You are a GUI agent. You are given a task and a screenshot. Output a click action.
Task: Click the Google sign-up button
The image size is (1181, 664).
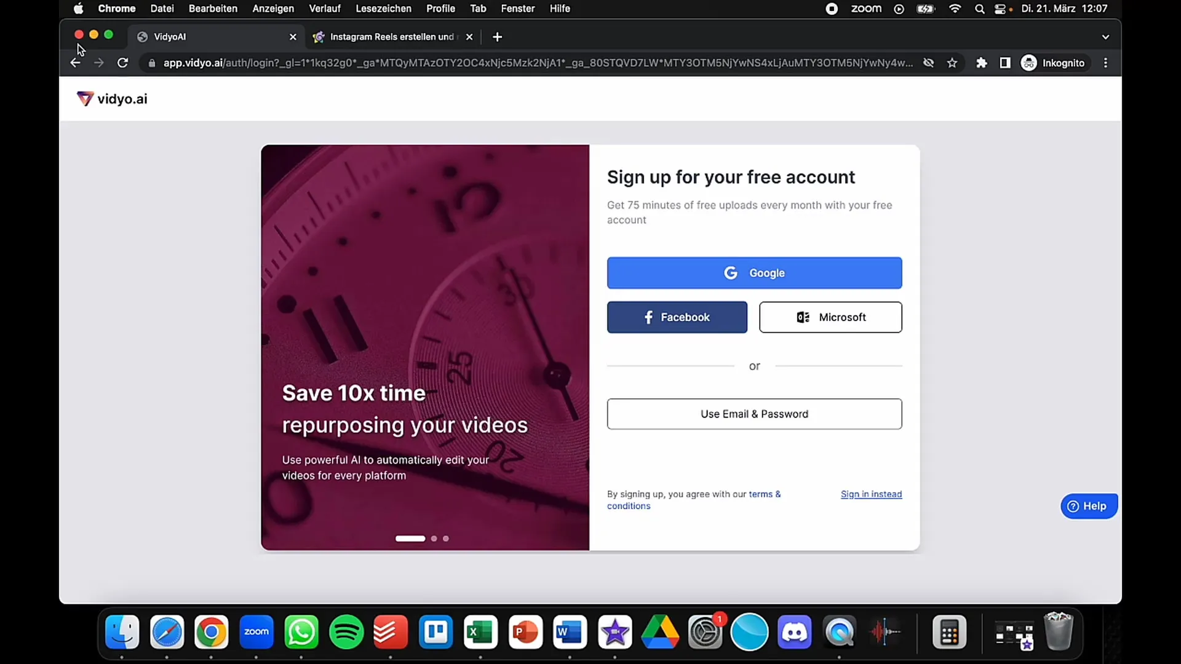754,272
